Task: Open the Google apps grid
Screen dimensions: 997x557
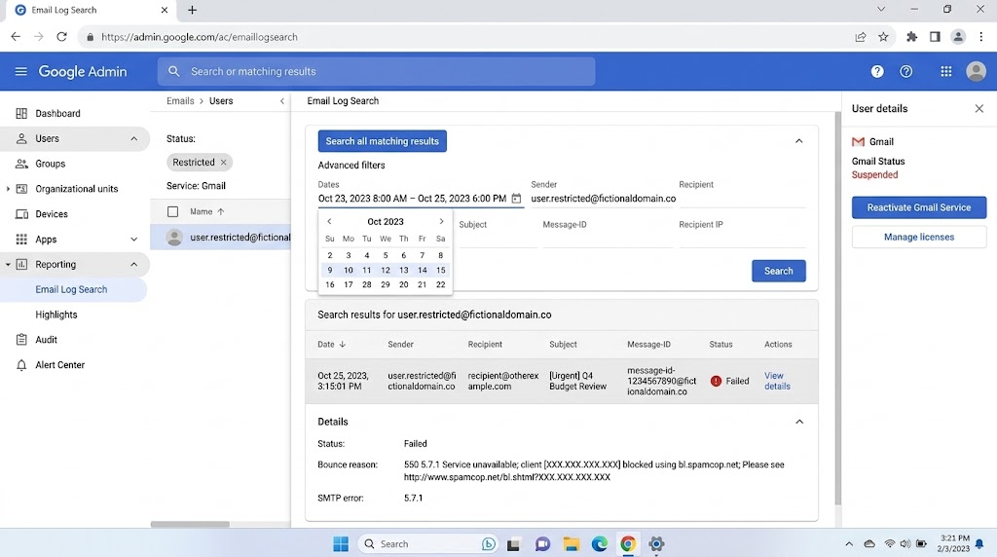Action: point(946,71)
